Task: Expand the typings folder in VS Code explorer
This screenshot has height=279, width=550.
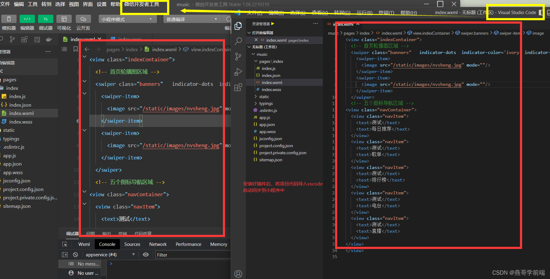Action: click(x=256, y=104)
